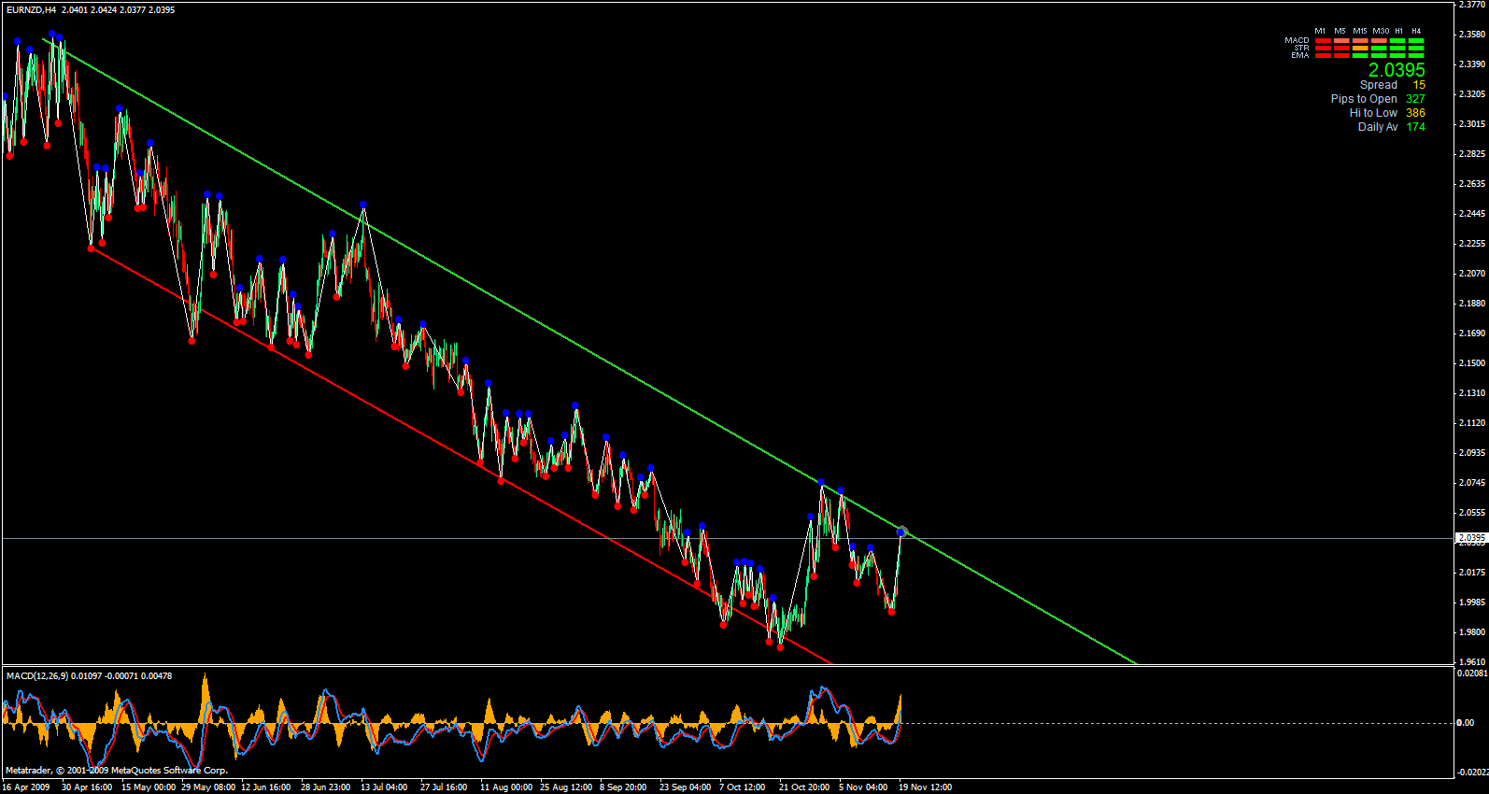Click the EURNZD,H4 chart title
The image size is (1489, 794).
[31, 10]
